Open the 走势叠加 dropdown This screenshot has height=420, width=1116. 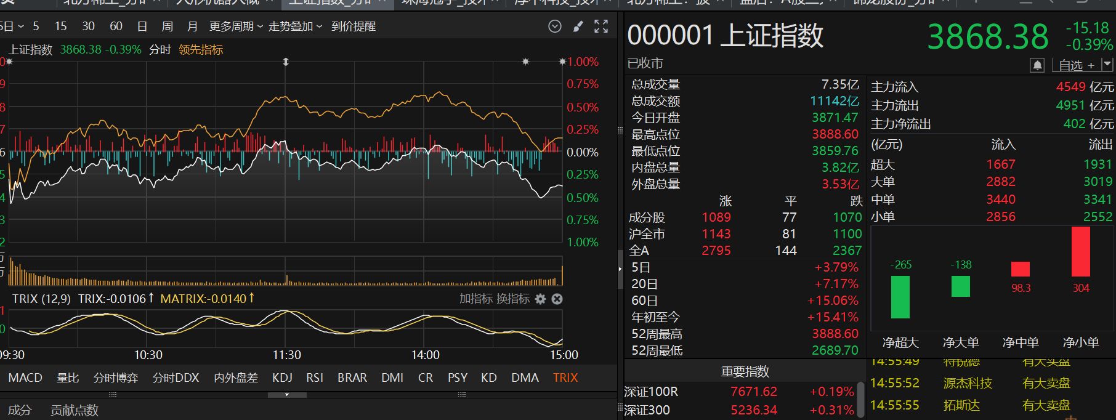click(295, 26)
